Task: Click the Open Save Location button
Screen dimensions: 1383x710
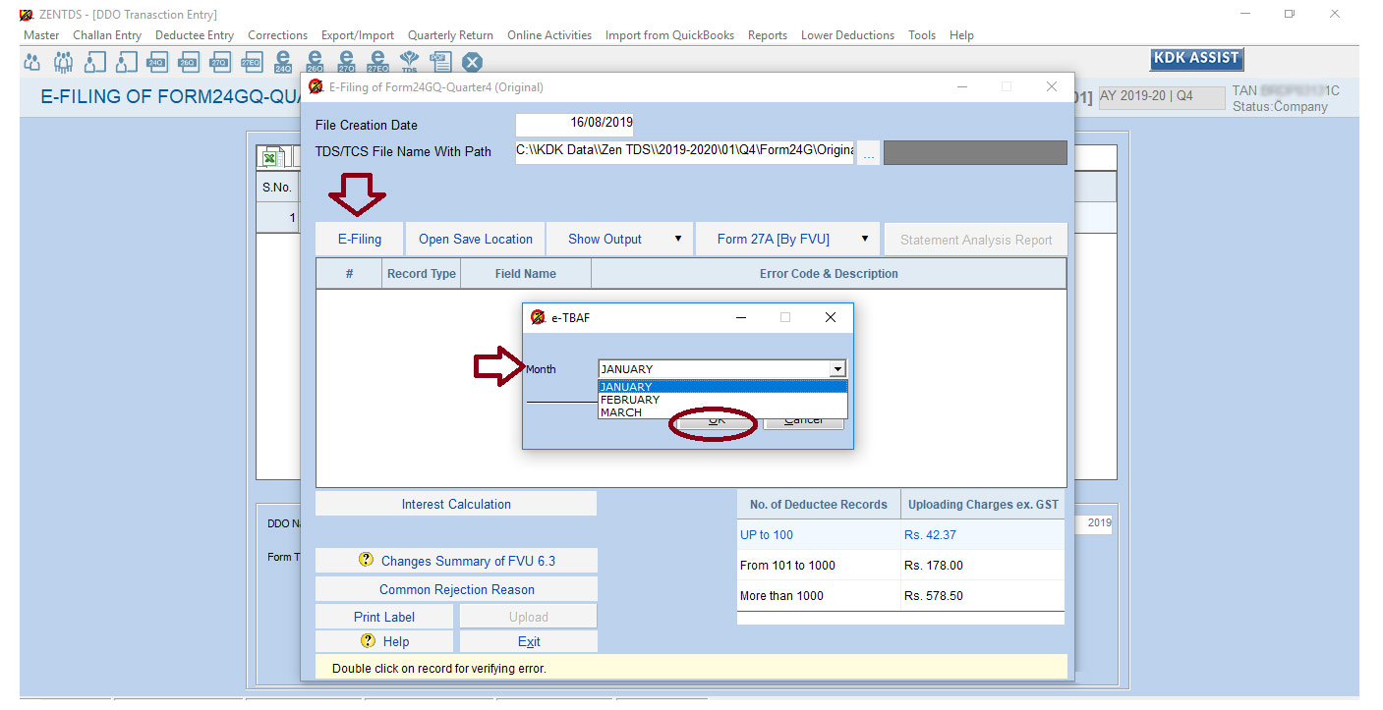Action: click(x=476, y=239)
